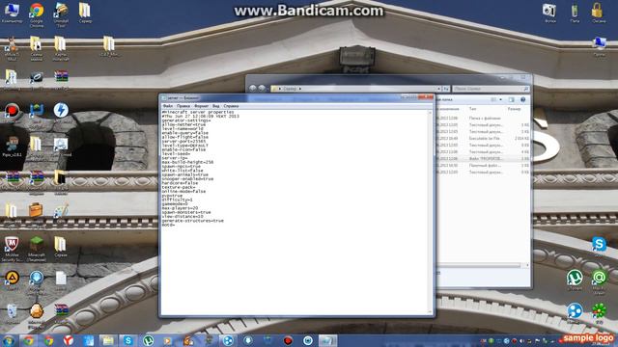Open uTorrent from the taskbar
This screenshot has height=347, width=618.
pyautogui.click(x=148, y=340)
